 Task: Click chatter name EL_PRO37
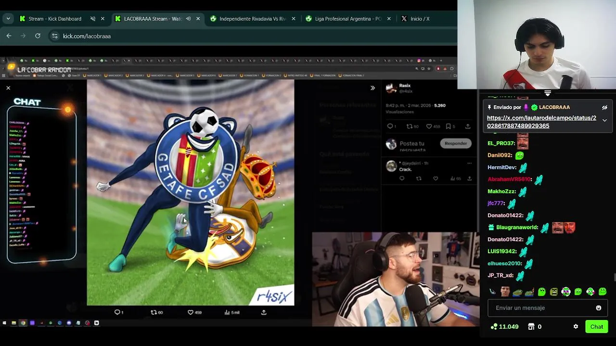click(501, 143)
